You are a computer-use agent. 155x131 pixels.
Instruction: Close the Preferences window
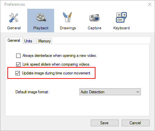(150, 4)
